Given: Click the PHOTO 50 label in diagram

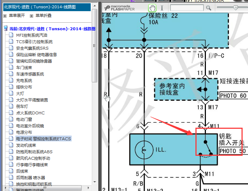Looking at the screenshot, I should (x=234, y=151).
